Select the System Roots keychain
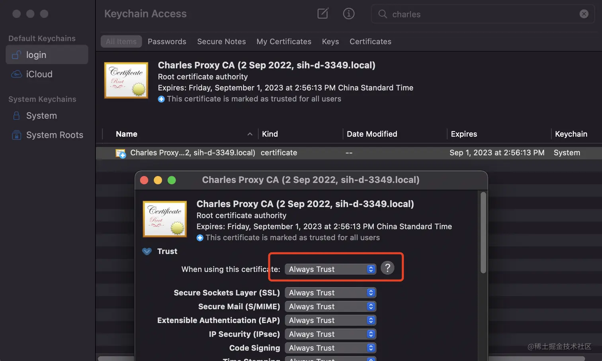The height and width of the screenshot is (361, 602). (47, 135)
